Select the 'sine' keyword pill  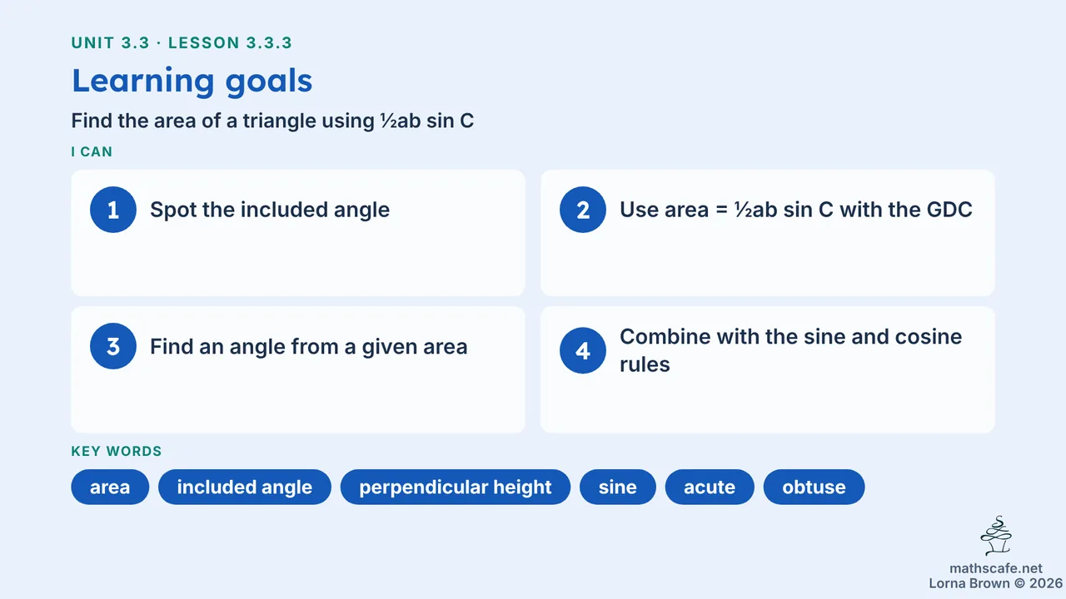tap(618, 488)
